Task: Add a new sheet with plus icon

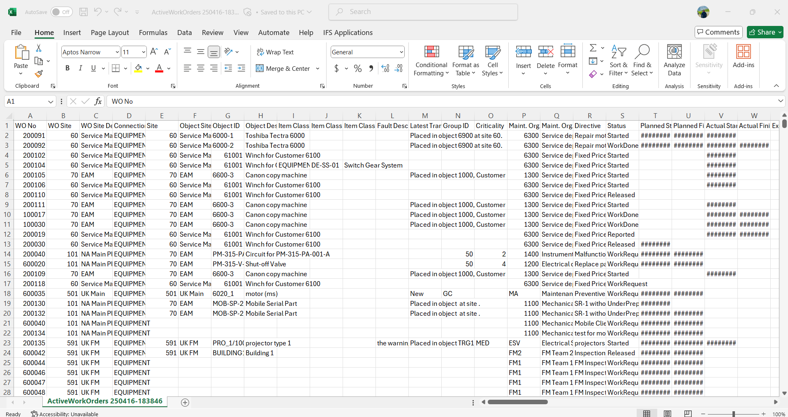Action: [185, 403]
